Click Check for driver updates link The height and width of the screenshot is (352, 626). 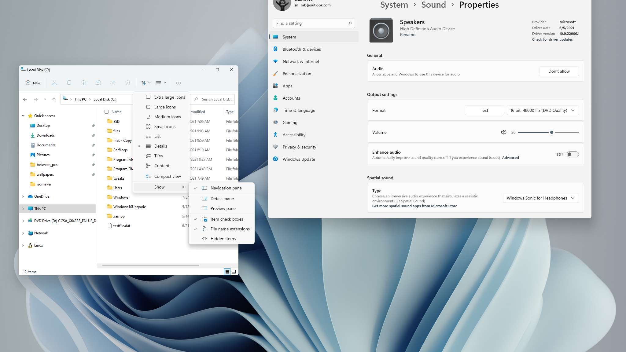552,39
